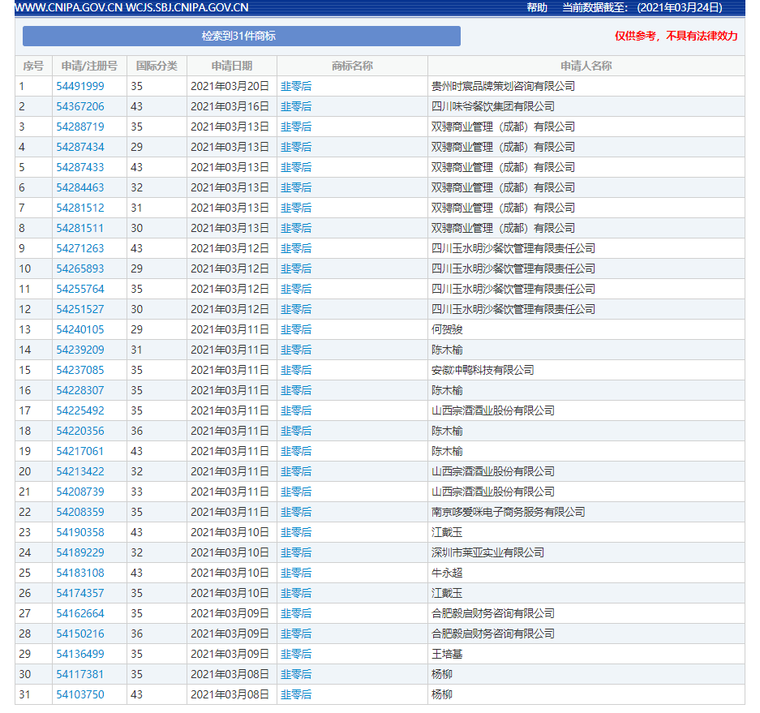This screenshot has width=760, height=713.
Task: Click the 申请人名称 column header
Action: point(586,66)
